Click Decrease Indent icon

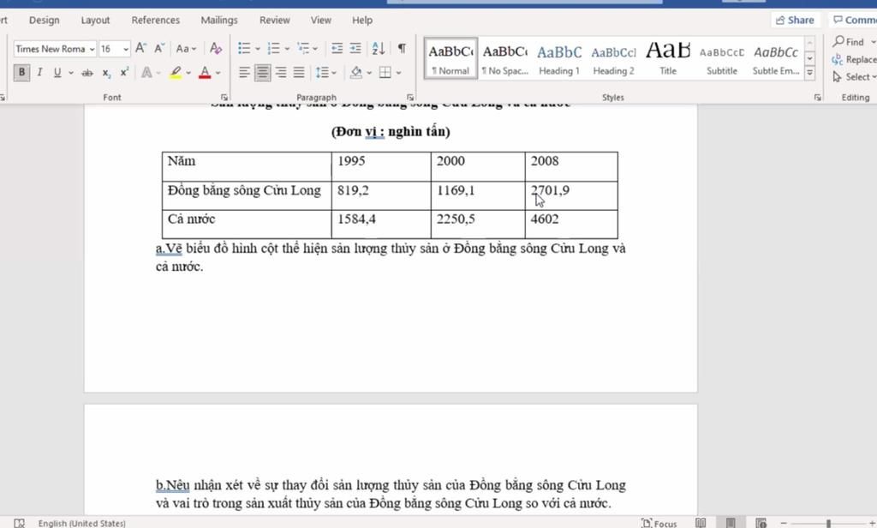coord(337,48)
